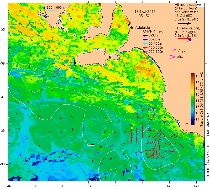Click the latitude label -36 on left axis
The width and height of the screenshot is (210, 189).
click(x=3, y=63)
